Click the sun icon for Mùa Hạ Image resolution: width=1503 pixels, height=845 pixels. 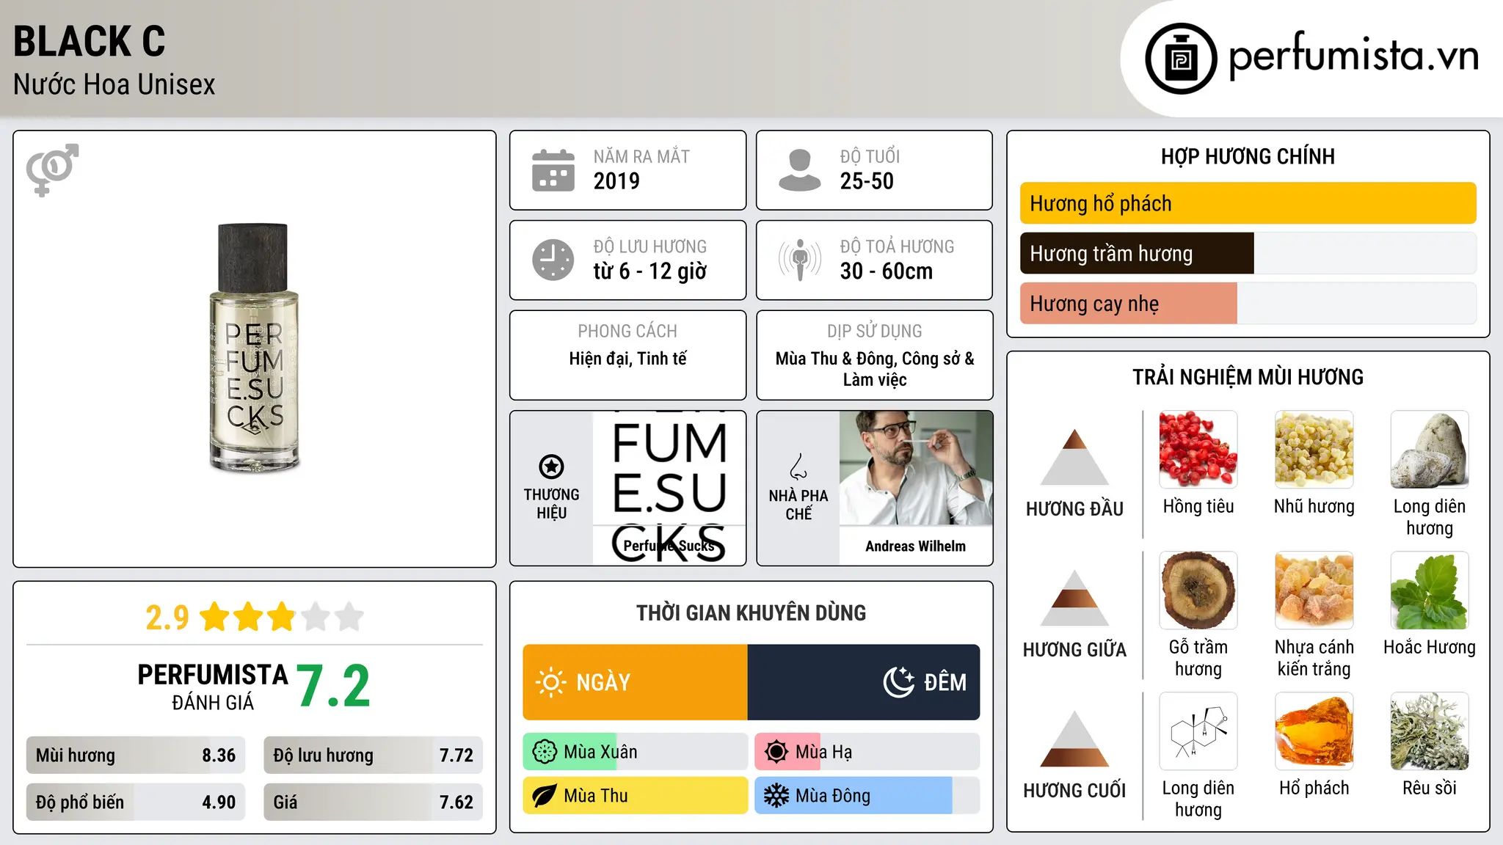(x=776, y=752)
